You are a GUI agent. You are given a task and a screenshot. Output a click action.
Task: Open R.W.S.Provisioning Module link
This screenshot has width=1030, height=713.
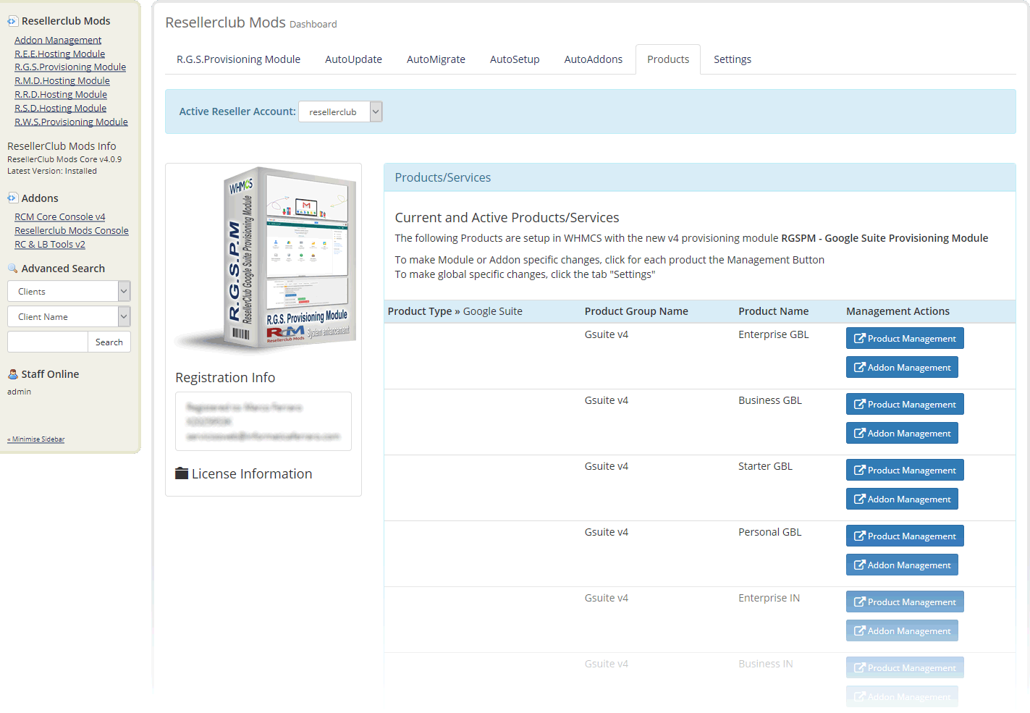tap(71, 122)
